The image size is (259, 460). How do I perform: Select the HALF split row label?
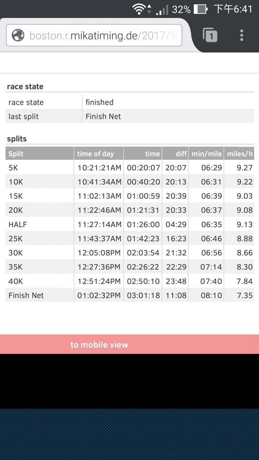[x=17, y=225]
